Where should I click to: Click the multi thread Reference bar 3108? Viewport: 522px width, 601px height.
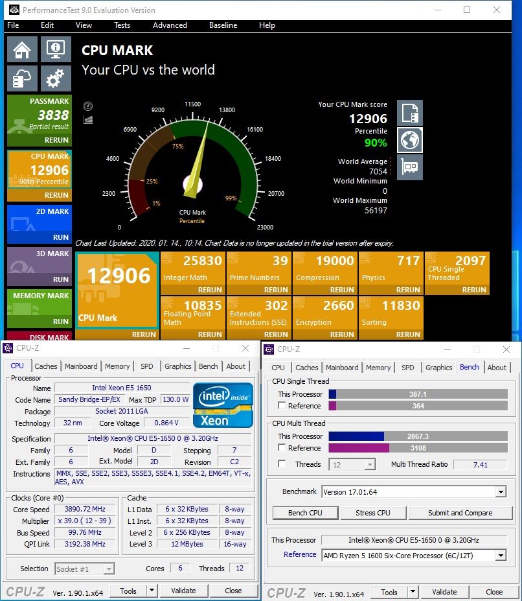(x=418, y=448)
